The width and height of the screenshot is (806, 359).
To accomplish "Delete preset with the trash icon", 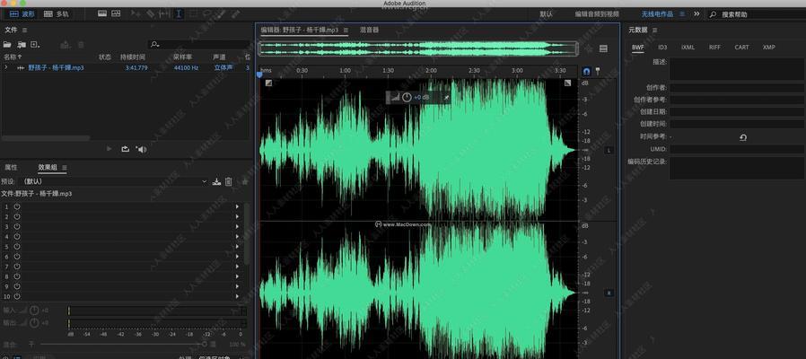I will pyautogui.click(x=228, y=181).
